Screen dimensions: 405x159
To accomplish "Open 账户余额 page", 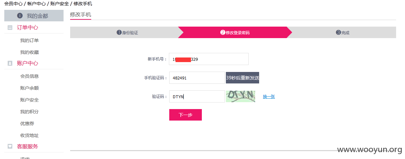I will pyautogui.click(x=29, y=88).
